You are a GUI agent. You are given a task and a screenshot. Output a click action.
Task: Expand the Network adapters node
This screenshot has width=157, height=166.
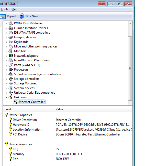tap(6, 56)
